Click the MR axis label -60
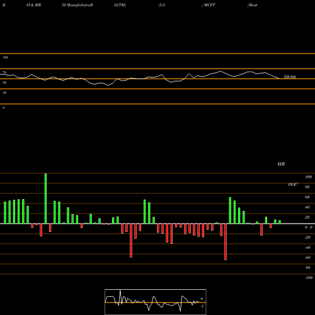The image size is (315, 315). [307, 258]
